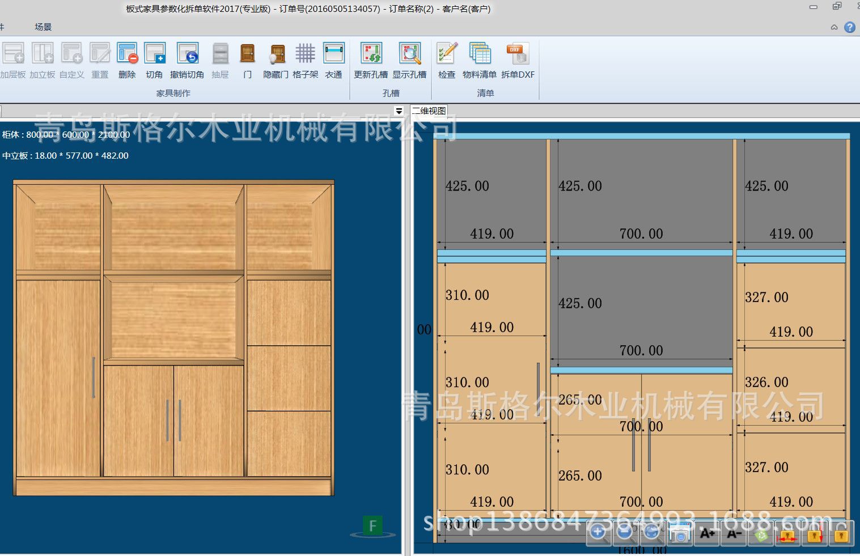Viewport: 860px width, 556px height.
Task: Increase font size with A+ button
Action: [x=707, y=534]
